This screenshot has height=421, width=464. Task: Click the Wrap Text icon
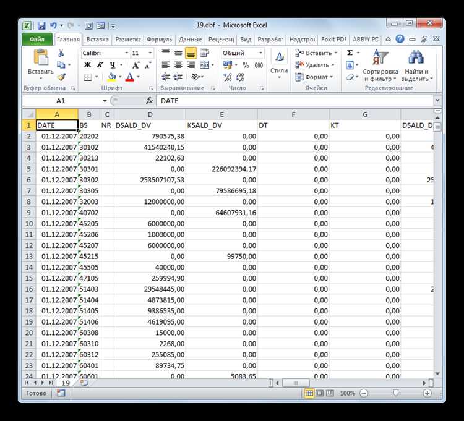click(x=204, y=53)
